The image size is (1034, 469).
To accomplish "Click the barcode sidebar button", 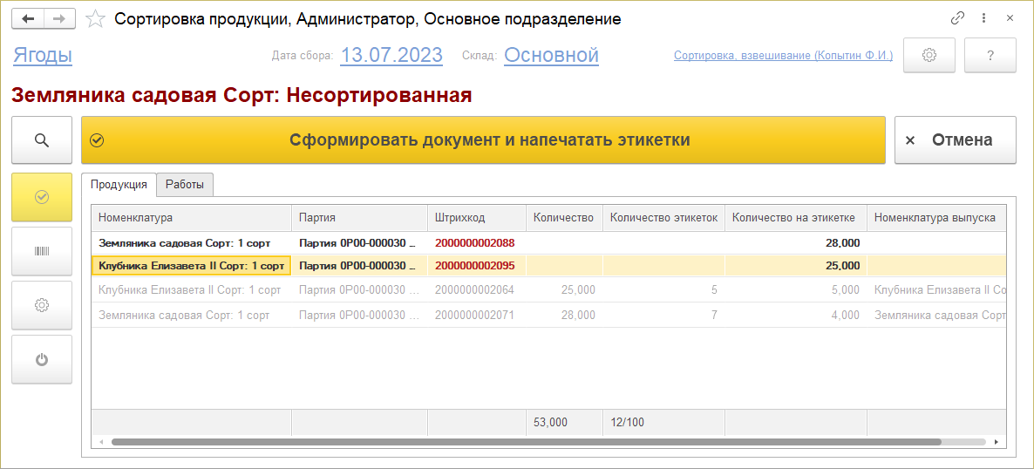I will (x=42, y=251).
